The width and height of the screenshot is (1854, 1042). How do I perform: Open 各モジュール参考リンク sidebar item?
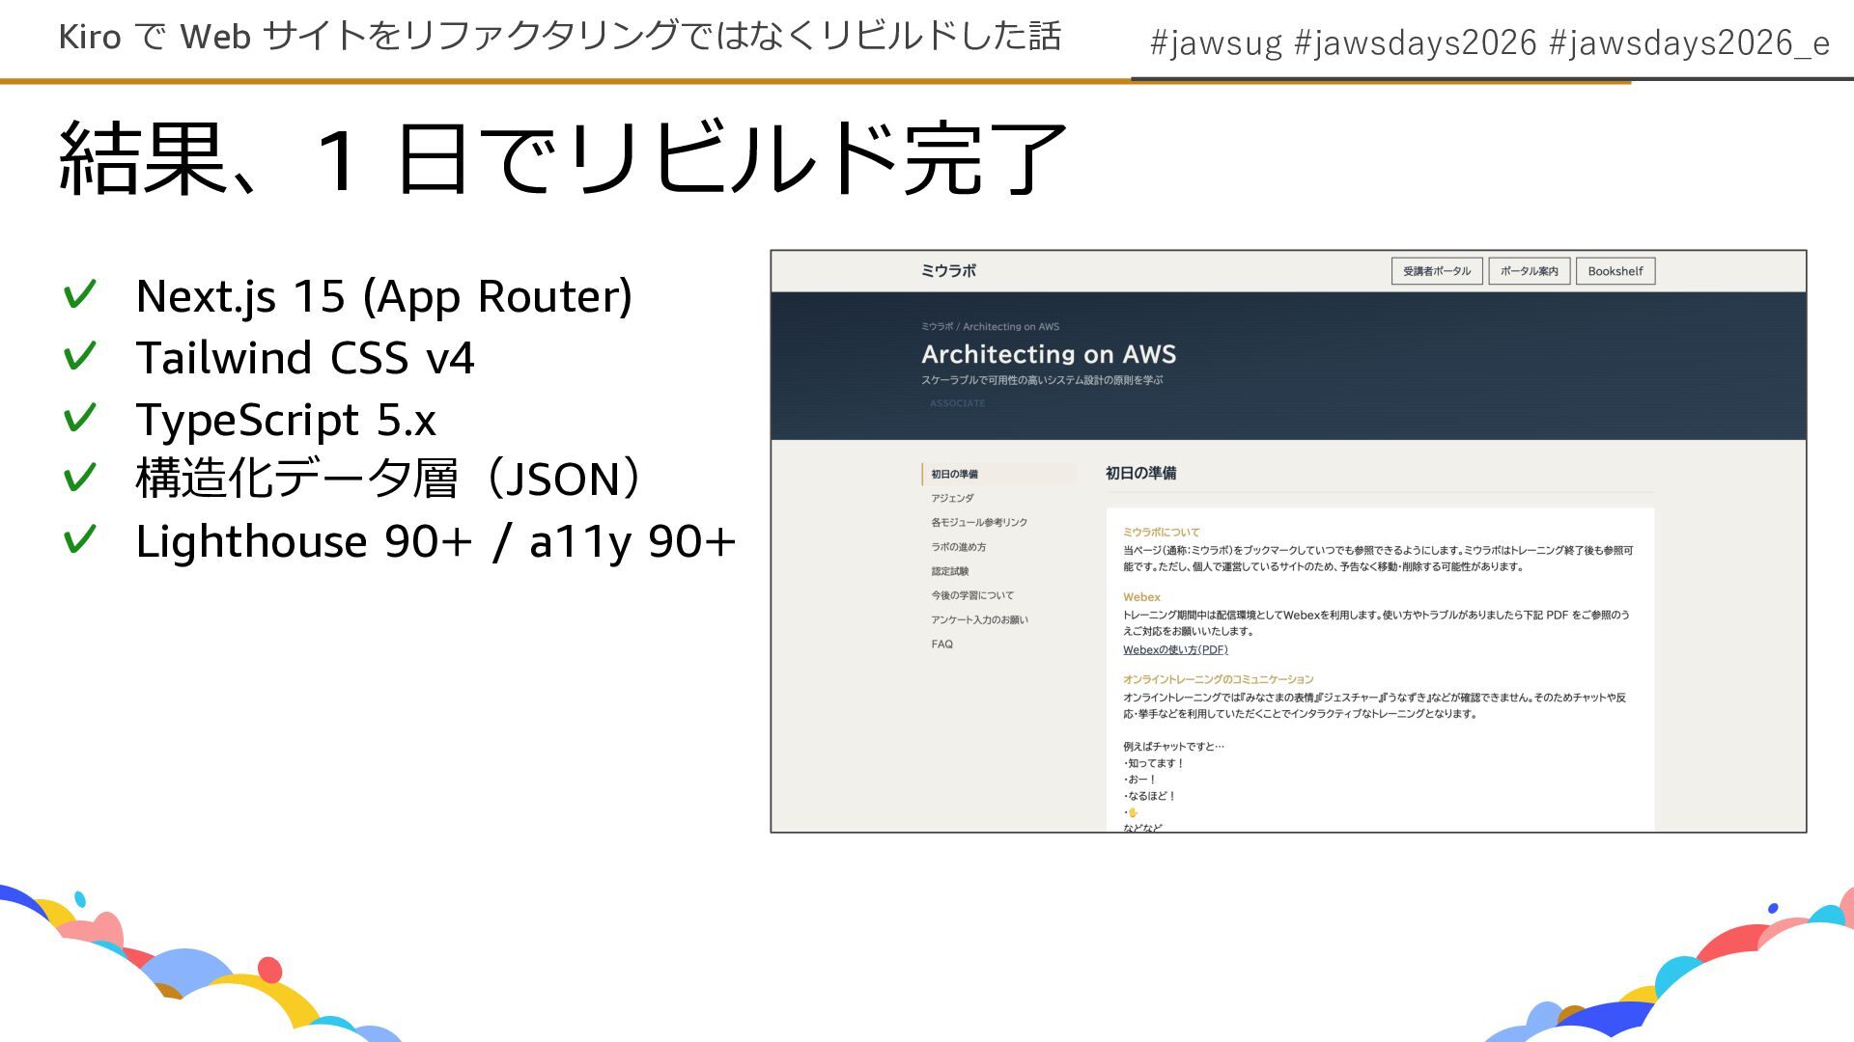click(978, 522)
